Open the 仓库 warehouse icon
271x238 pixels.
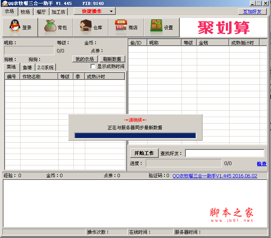tap(86, 27)
